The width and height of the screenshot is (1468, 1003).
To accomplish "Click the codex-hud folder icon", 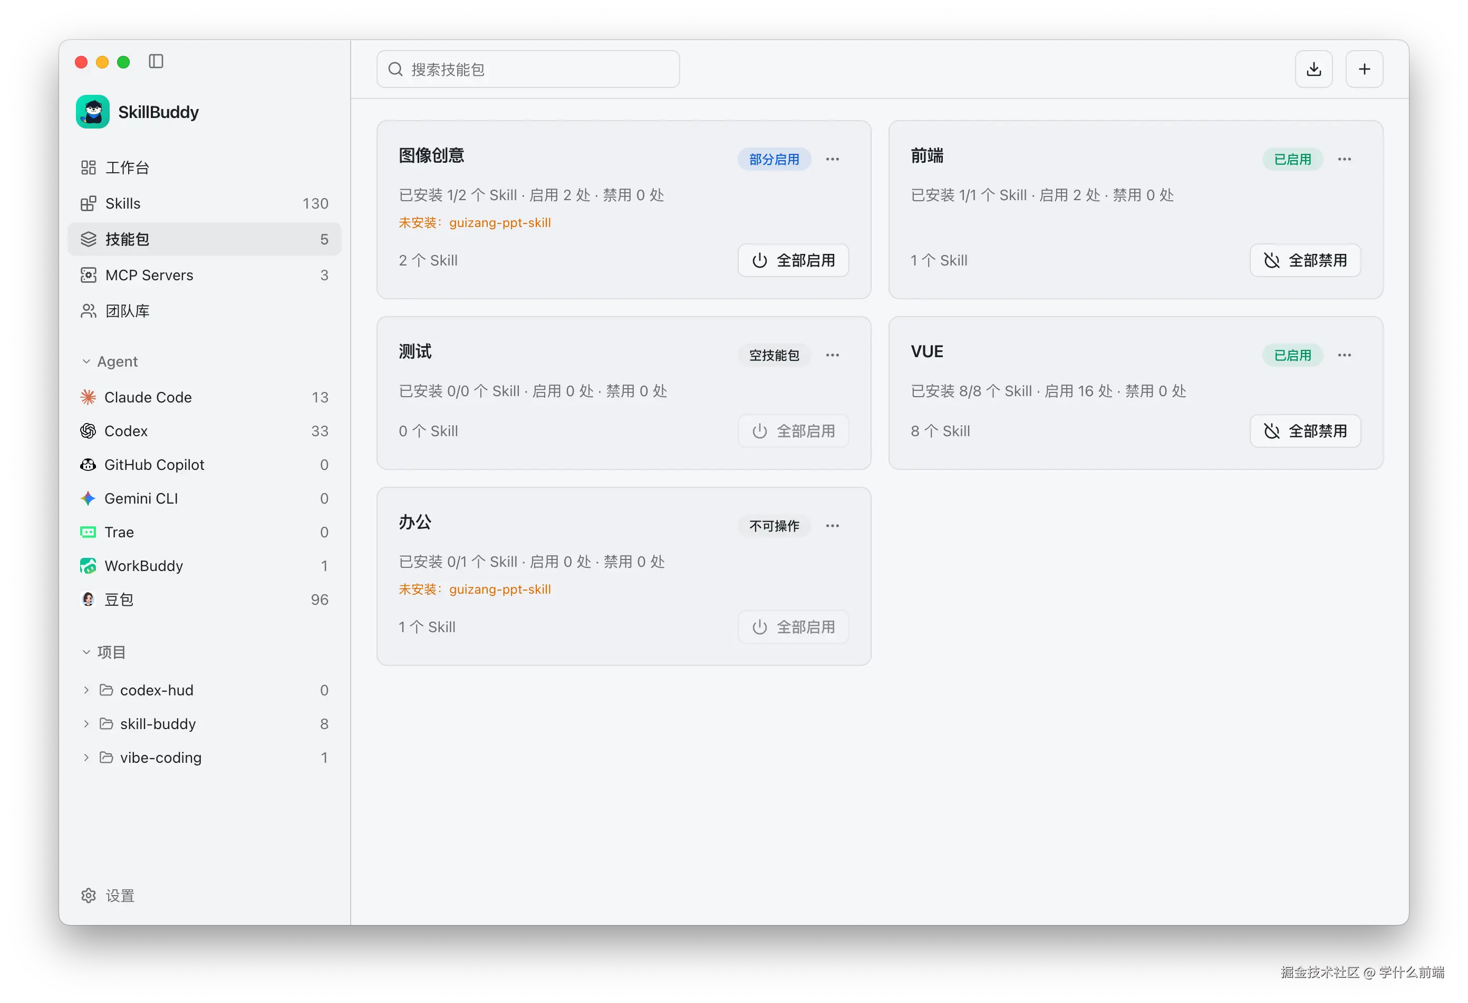I will (x=106, y=689).
